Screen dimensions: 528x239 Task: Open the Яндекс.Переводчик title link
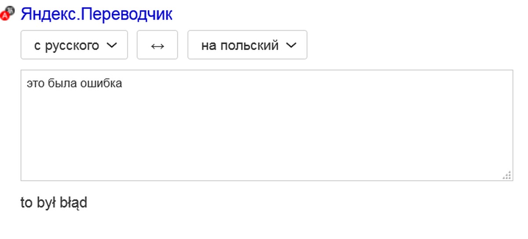tap(96, 14)
